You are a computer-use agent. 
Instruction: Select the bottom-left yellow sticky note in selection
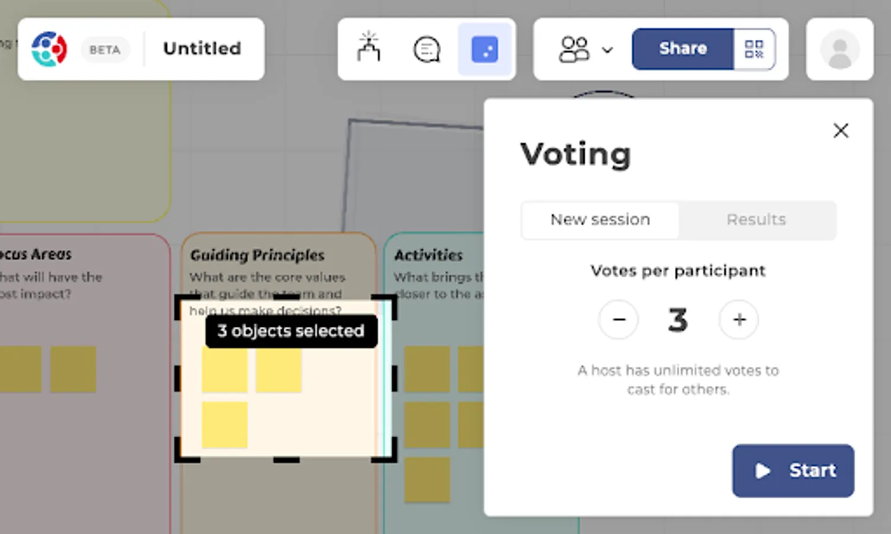(224, 425)
